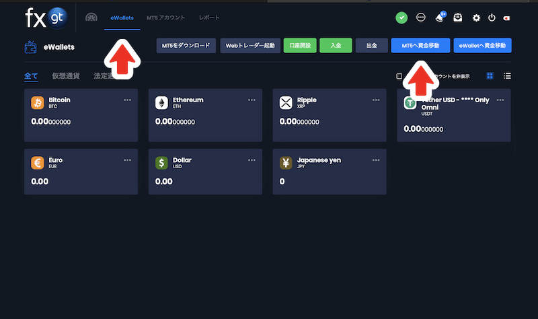
Task: Open the settings gear icon
Action: [476, 18]
